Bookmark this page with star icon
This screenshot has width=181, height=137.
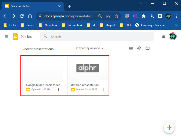pyautogui.click(x=117, y=16)
